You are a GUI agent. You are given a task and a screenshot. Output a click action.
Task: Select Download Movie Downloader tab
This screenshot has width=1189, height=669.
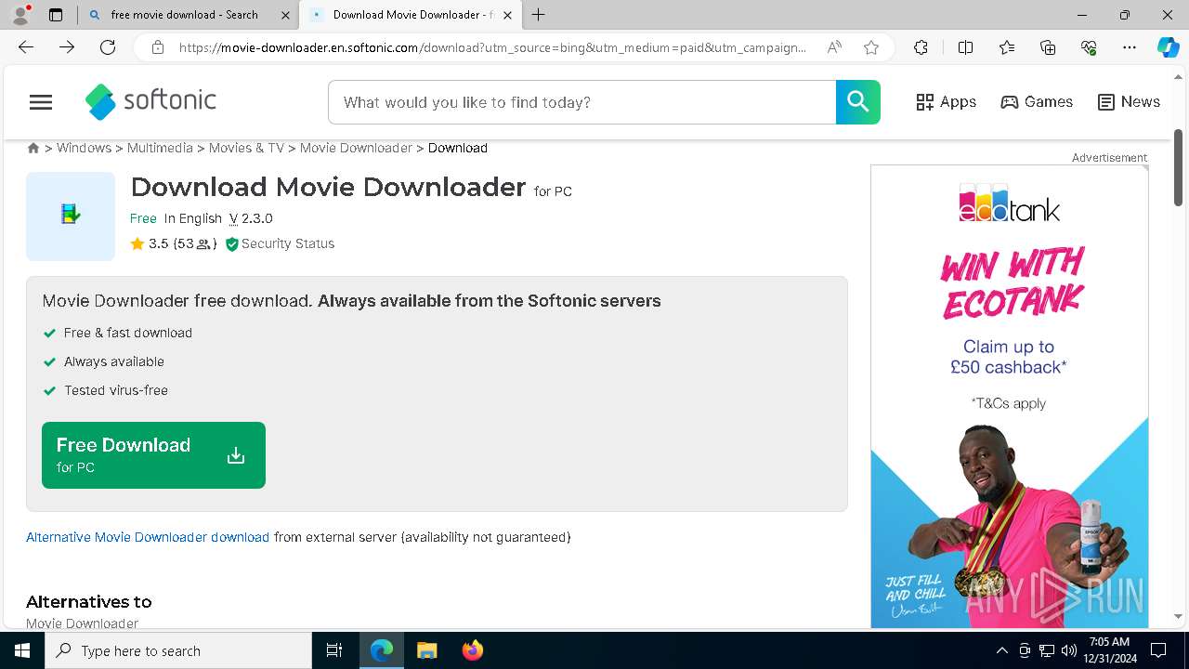tap(409, 15)
